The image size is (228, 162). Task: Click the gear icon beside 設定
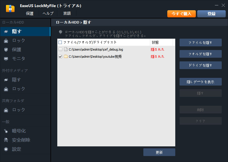(6, 149)
